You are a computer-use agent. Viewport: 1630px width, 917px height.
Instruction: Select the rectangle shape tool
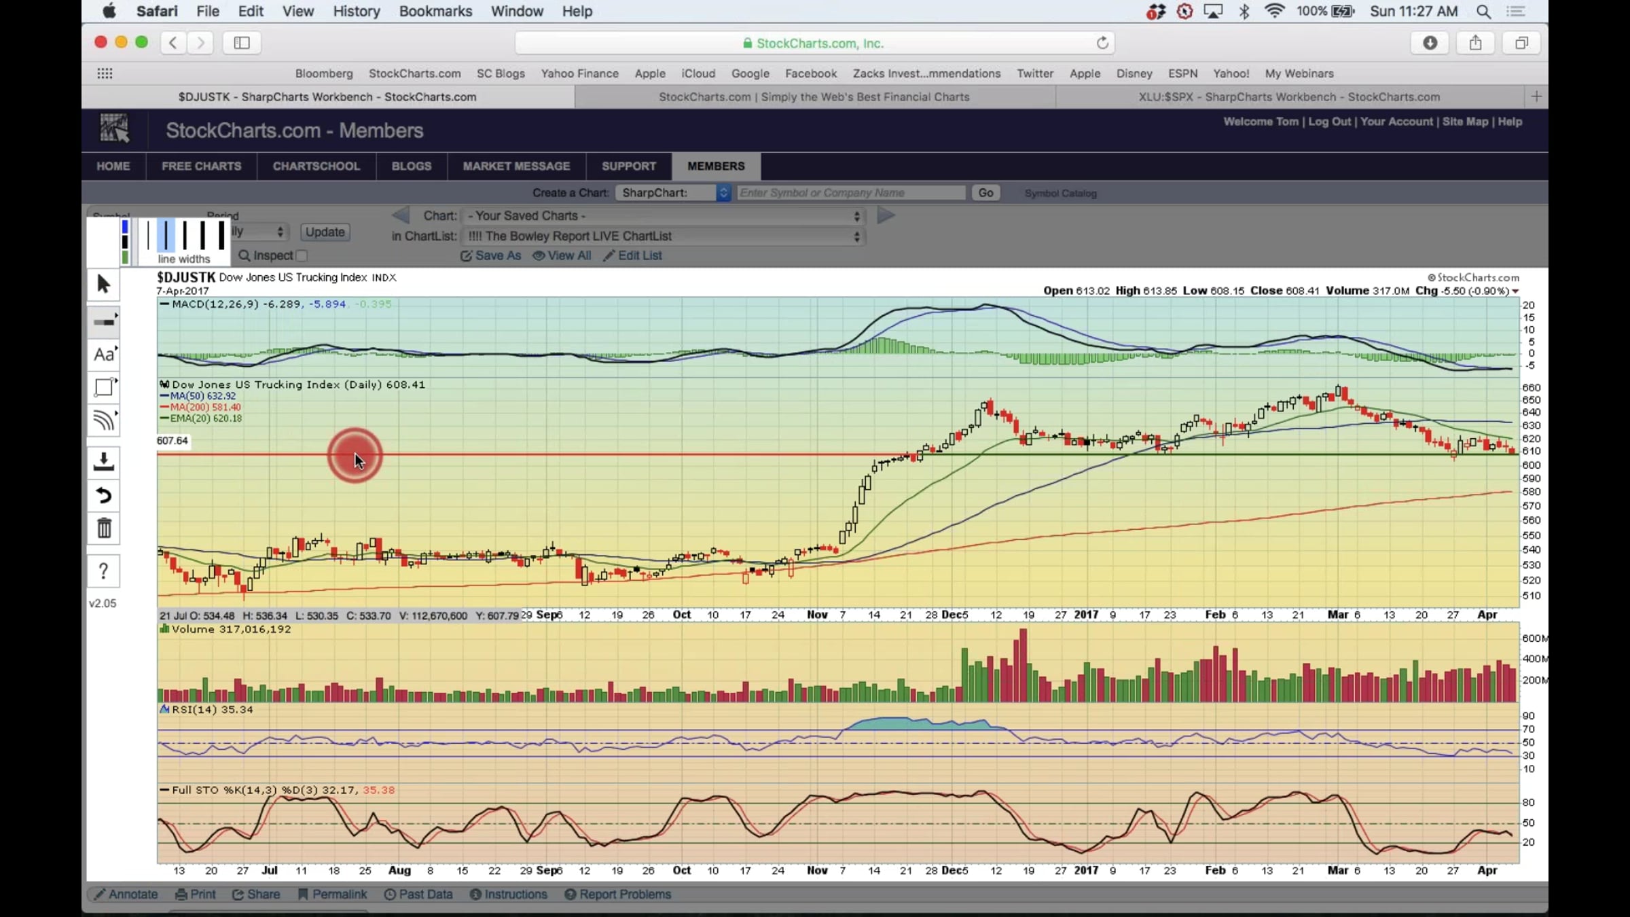103,387
